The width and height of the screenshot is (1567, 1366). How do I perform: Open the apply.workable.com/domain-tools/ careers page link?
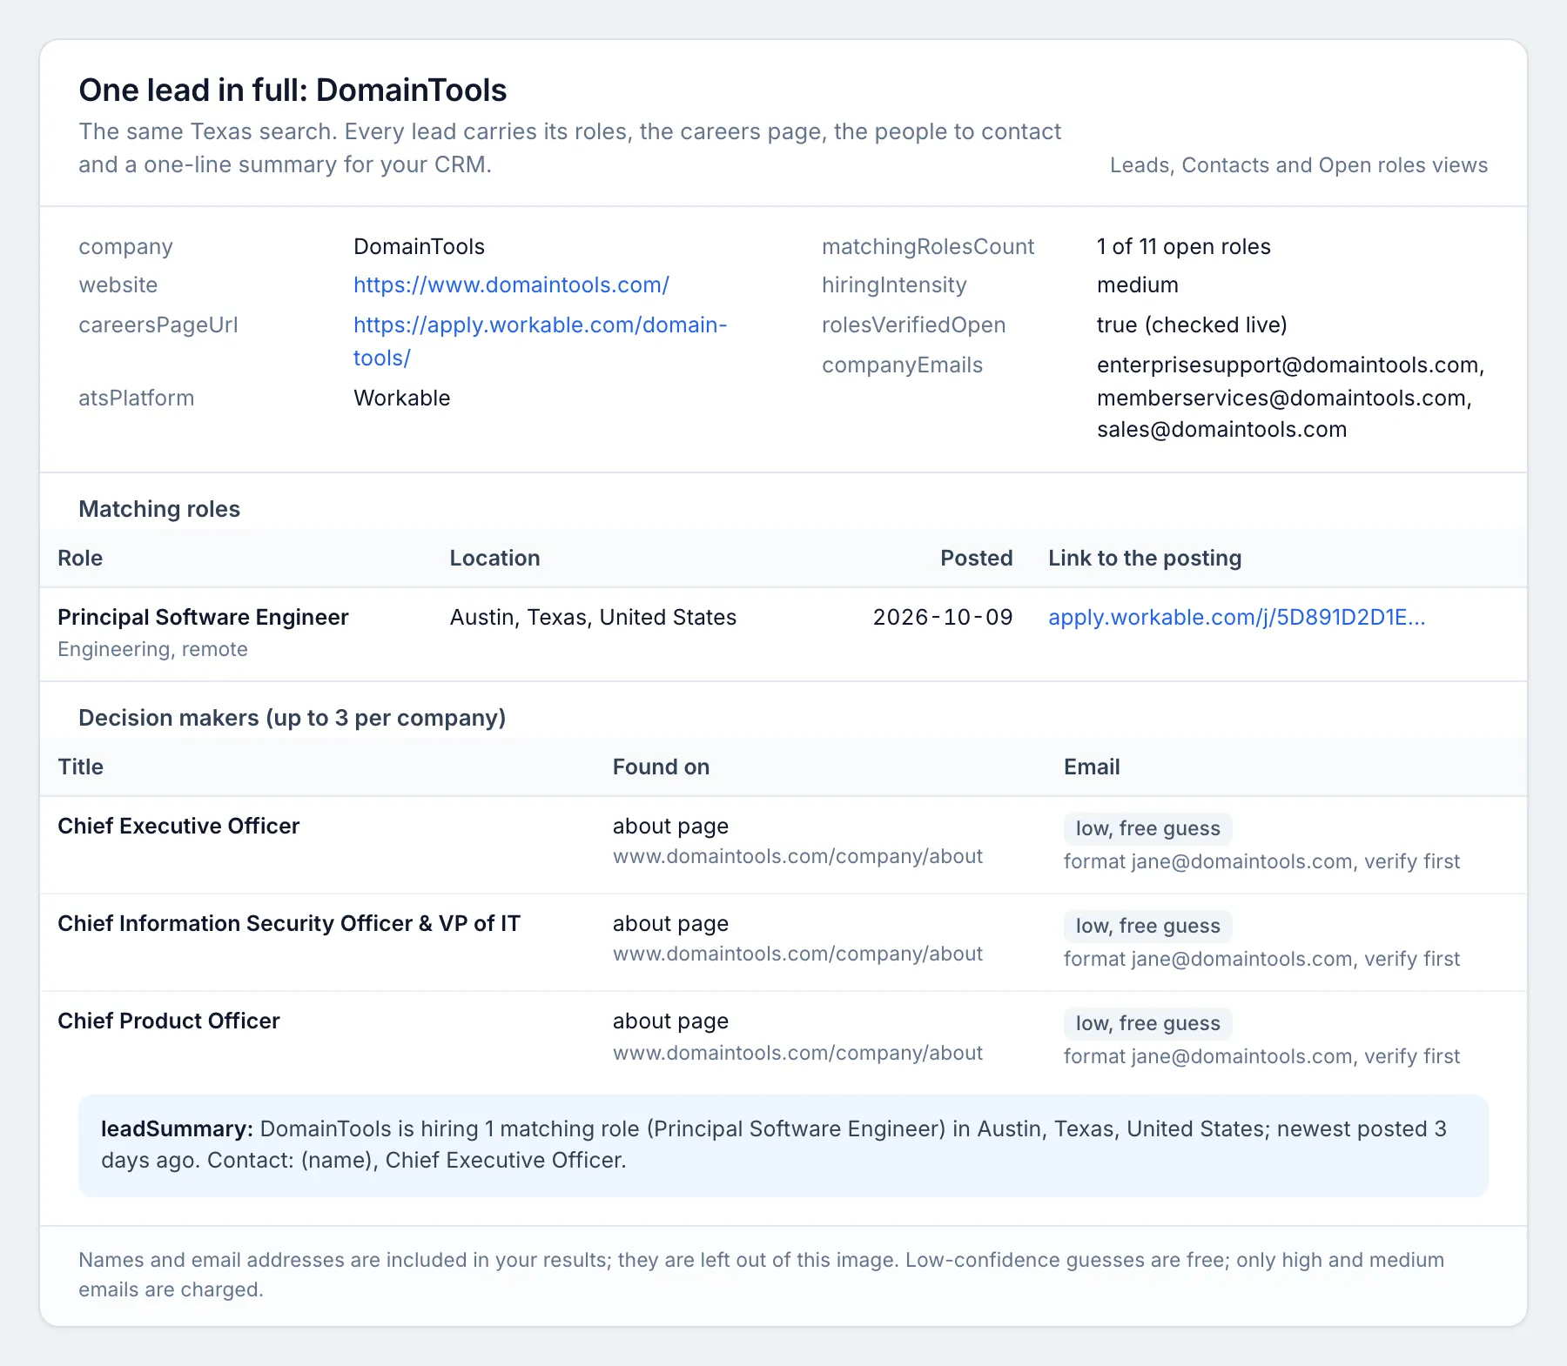(540, 341)
